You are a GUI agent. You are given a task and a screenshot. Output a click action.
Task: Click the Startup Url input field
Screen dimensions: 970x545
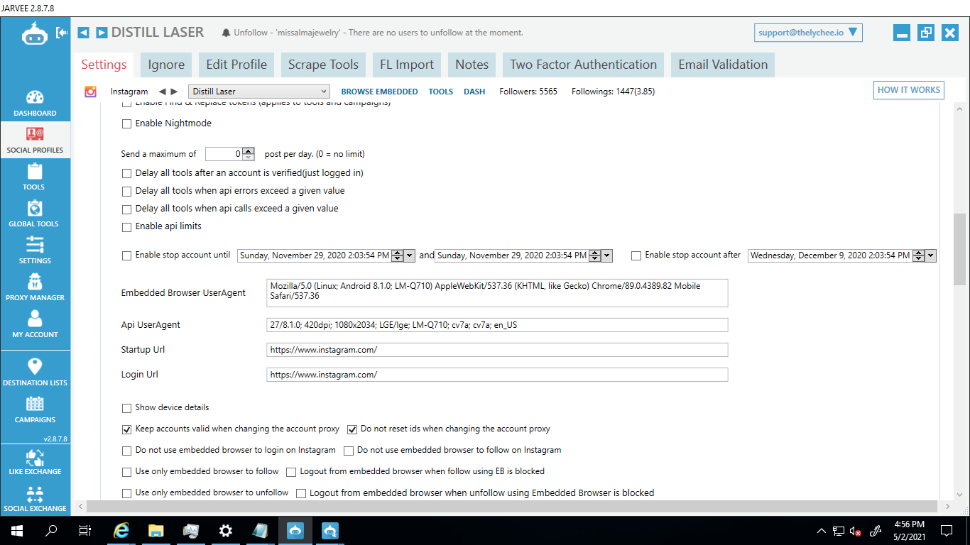pos(497,350)
